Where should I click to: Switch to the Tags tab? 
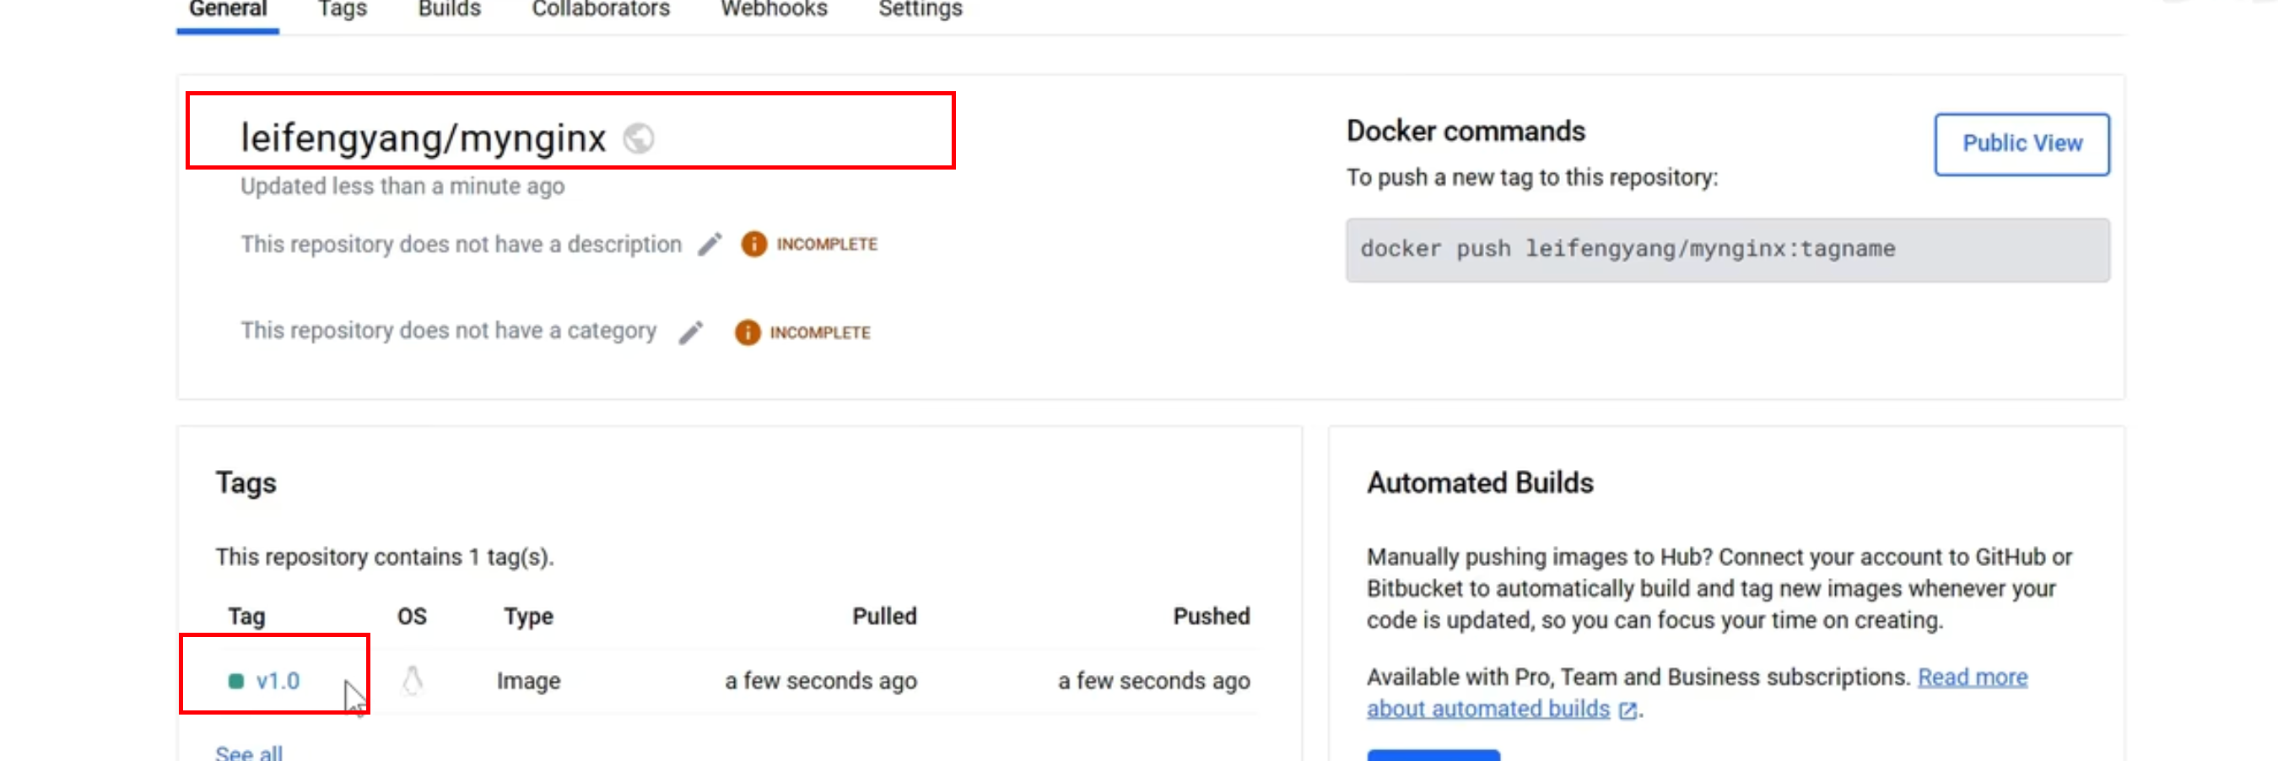click(x=343, y=10)
